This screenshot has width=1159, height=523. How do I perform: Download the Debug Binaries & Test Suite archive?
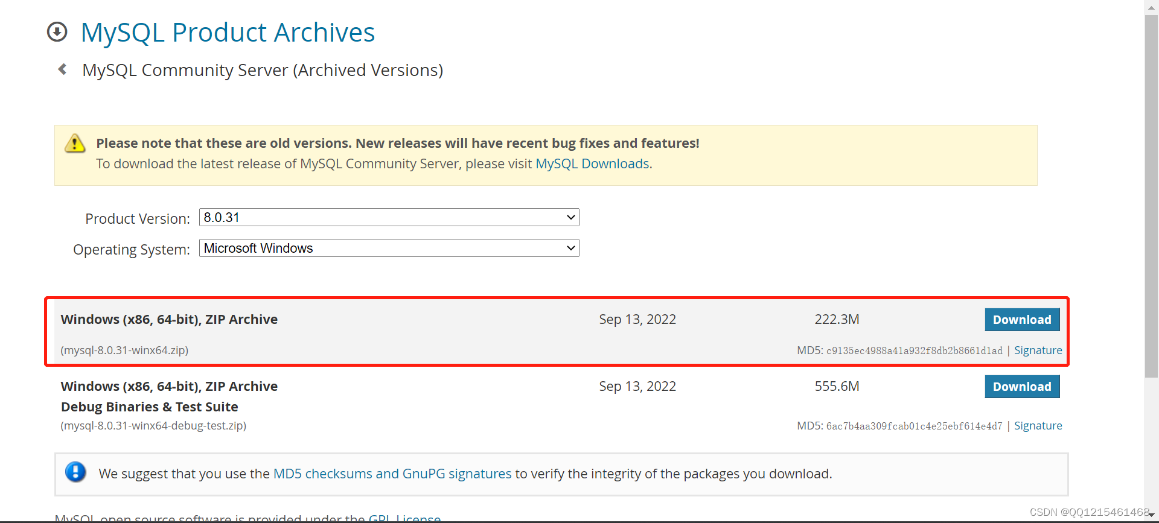pyautogui.click(x=1022, y=387)
